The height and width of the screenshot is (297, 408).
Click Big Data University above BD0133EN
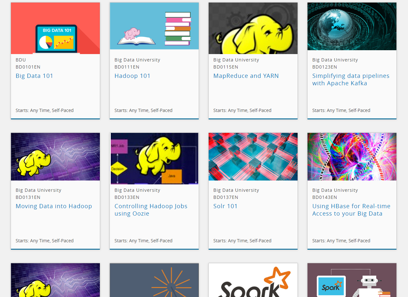click(137, 190)
